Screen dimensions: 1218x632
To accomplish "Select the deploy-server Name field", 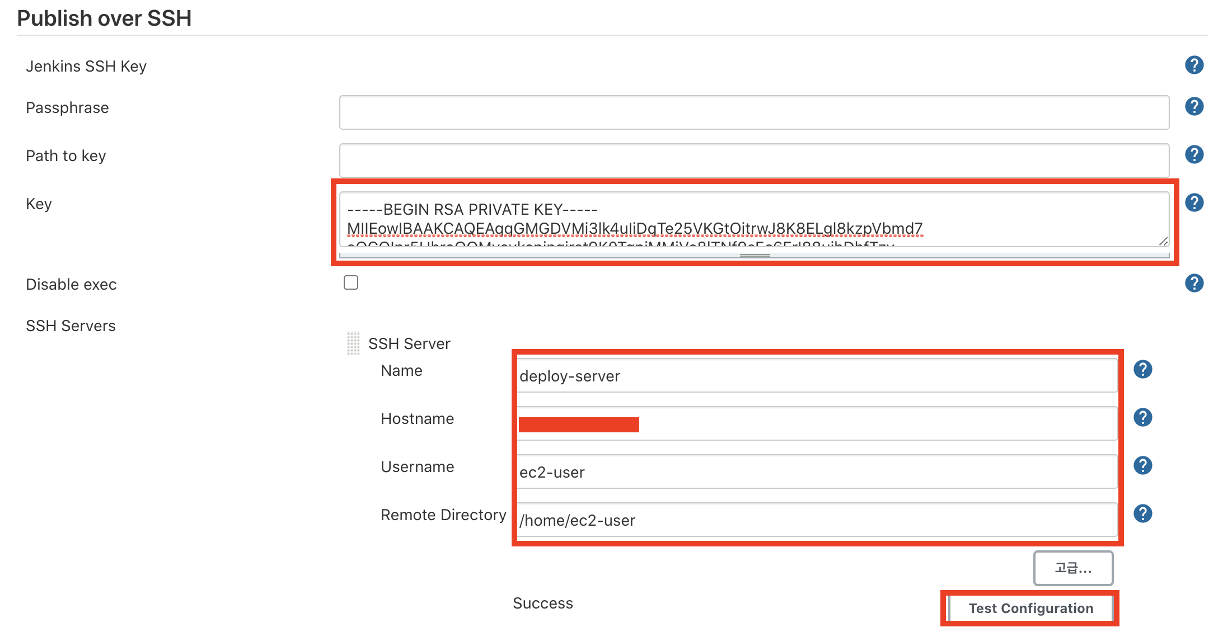I will coord(816,376).
